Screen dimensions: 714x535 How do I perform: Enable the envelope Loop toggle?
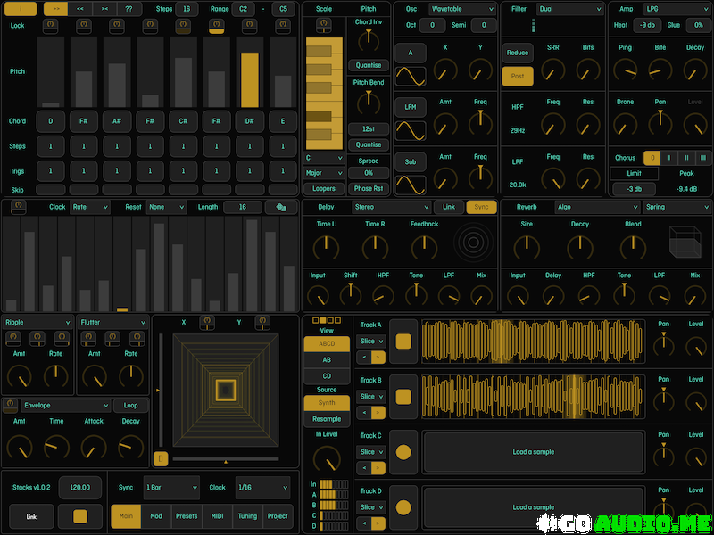tap(130, 405)
